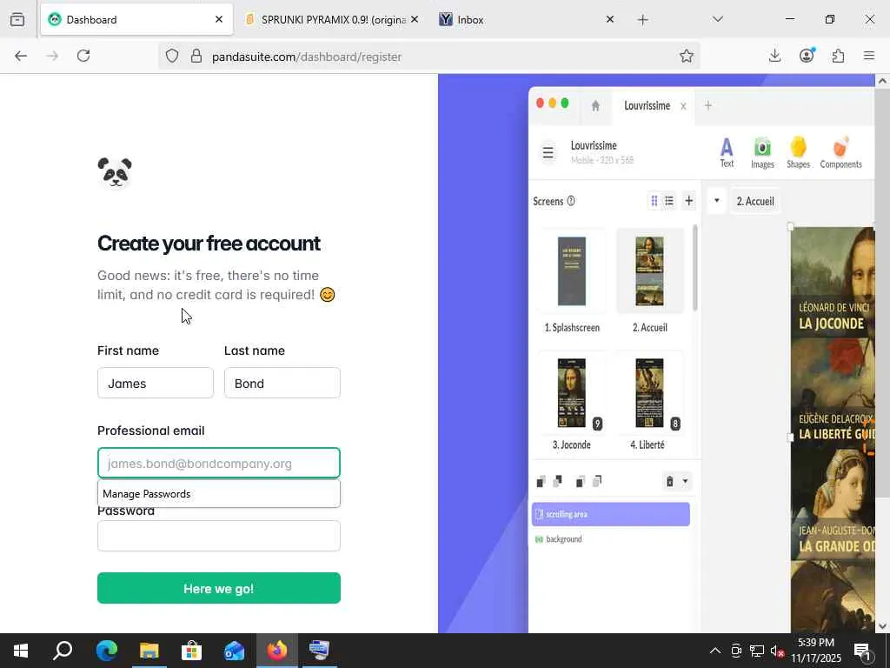Add a screen with the plus icon
890x668 pixels.
[x=688, y=201]
